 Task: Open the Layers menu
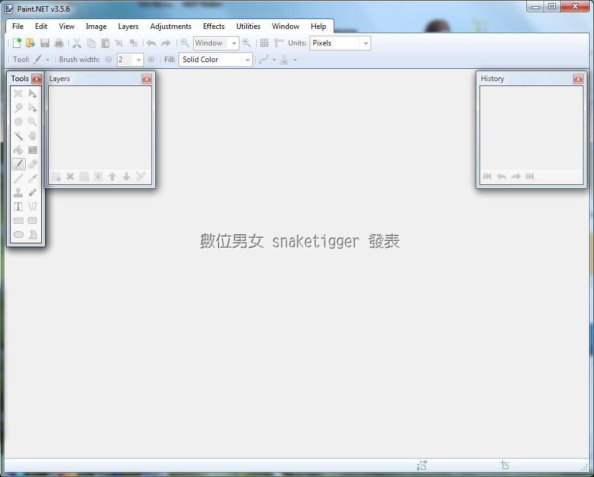coord(128,26)
